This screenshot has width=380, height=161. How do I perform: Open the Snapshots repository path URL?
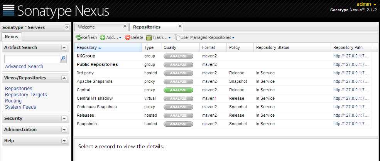coord(351,124)
